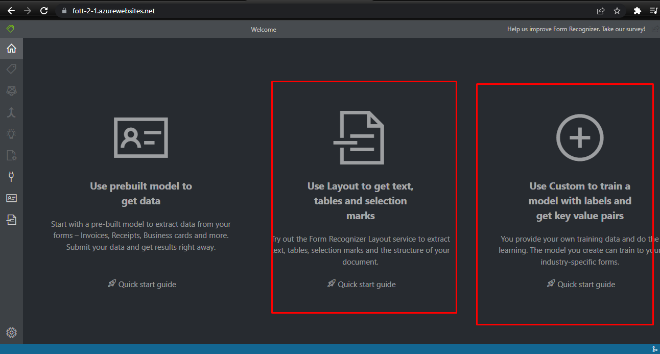
Task: Open the Layout analyze document sidebar icon
Action: [11, 220]
